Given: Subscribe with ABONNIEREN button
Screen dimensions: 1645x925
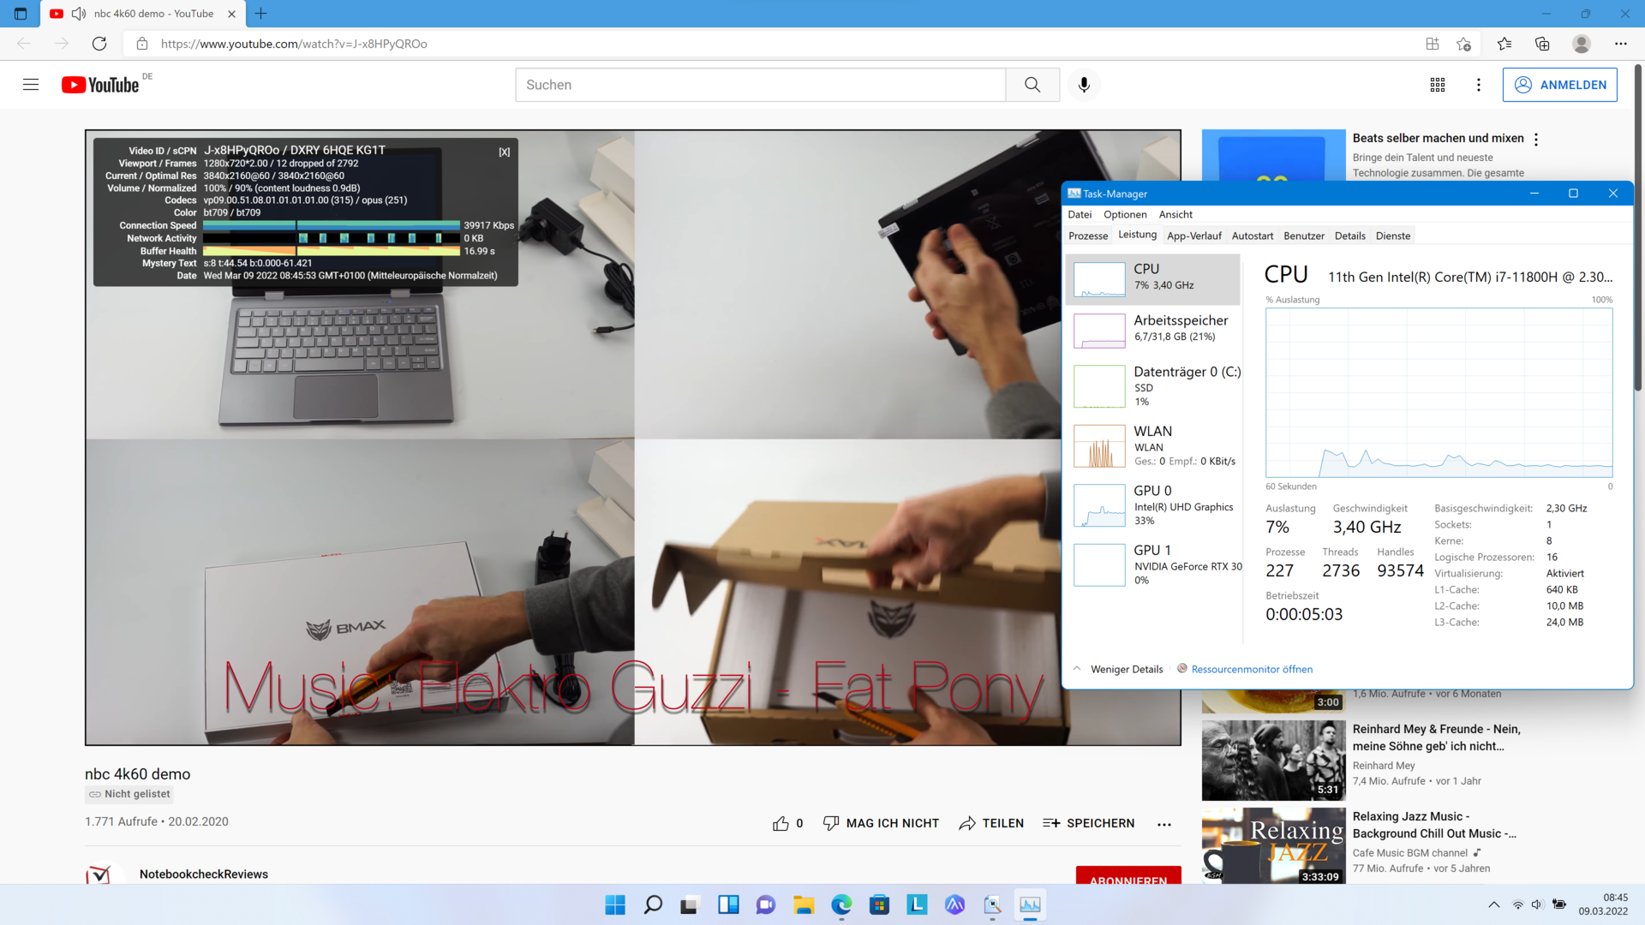Looking at the screenshot, I should click(1128, 877).
